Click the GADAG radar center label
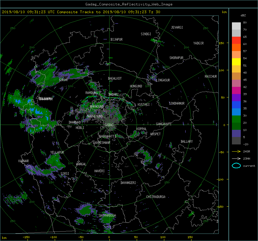 click(109, 125)
